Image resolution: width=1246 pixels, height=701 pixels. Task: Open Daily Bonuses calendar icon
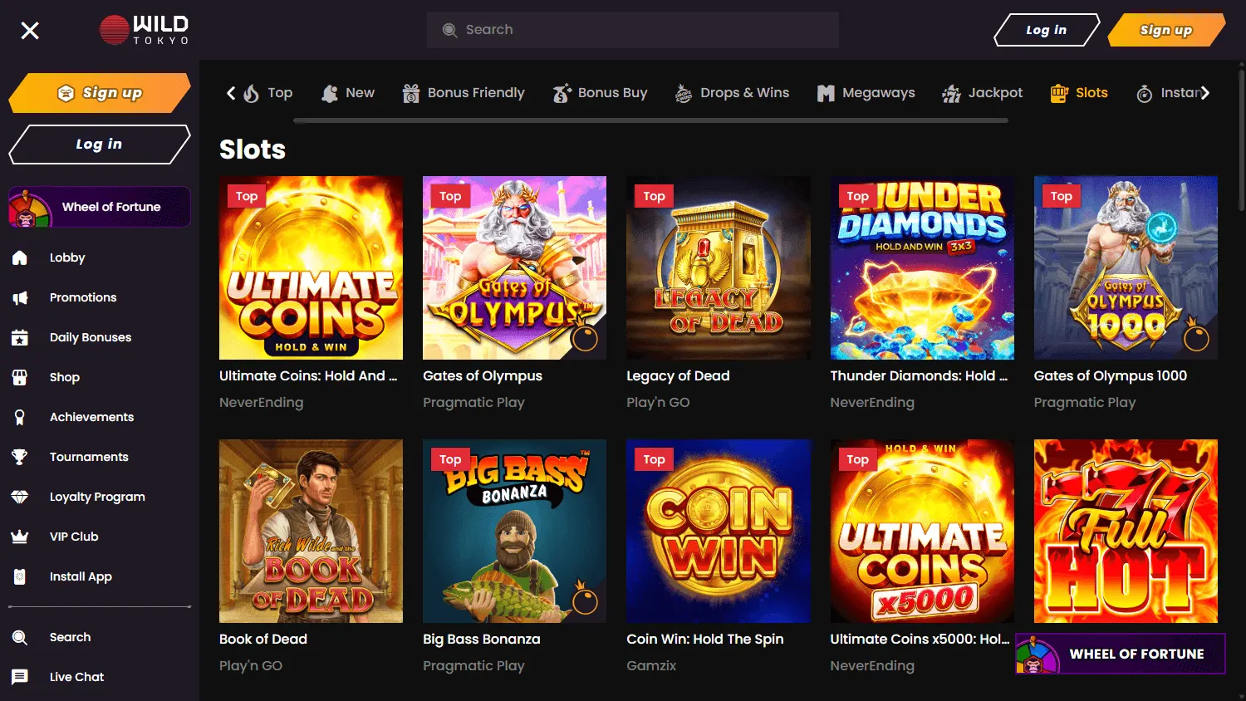(20, 337)
